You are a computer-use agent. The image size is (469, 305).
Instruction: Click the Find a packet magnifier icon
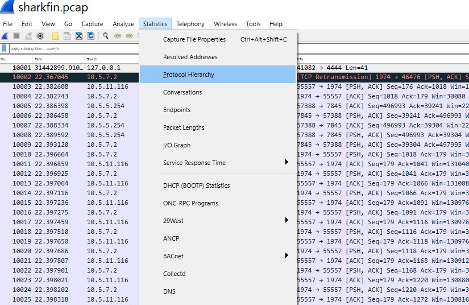click(106, 36)
